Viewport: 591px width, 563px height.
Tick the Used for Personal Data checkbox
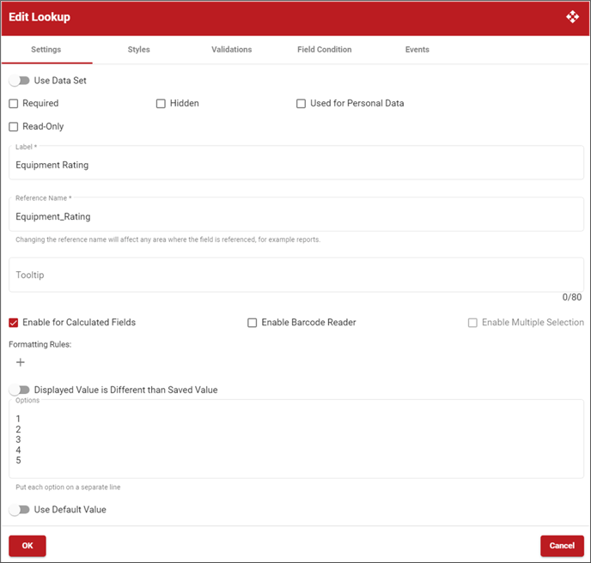click(301, 104)
